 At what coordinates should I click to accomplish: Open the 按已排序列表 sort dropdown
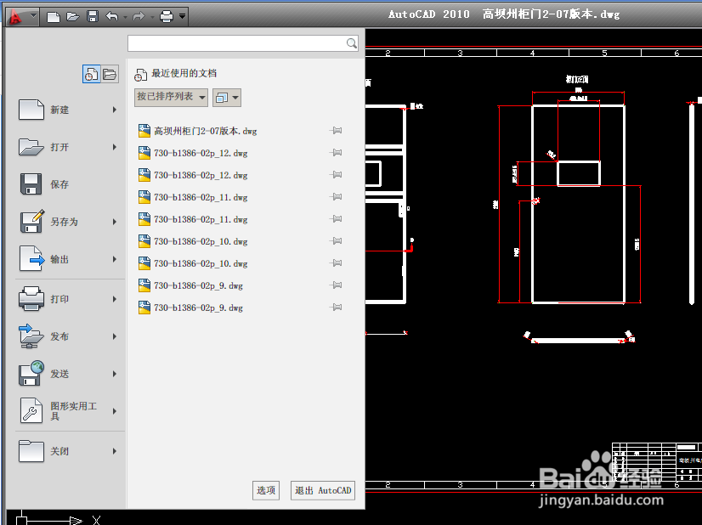[x=171, y=97]
